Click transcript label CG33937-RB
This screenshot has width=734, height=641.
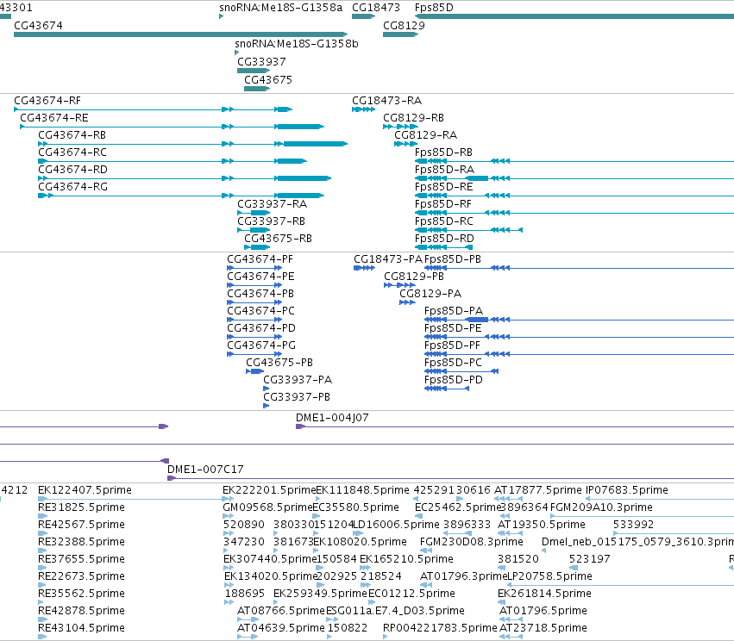(271, 221)
